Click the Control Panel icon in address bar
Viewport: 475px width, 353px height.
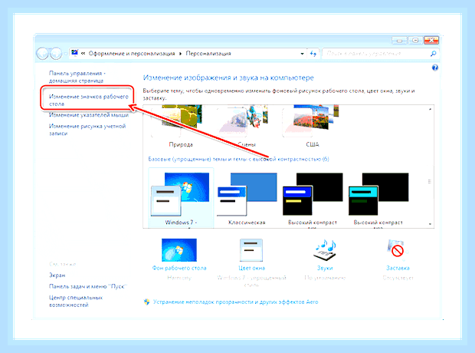point(74,53)
